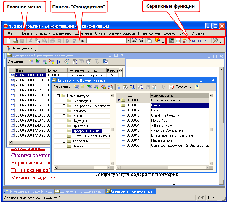Viewport: 227px width, 202px height.
Task: Click the Код column header
Action: 138,96
